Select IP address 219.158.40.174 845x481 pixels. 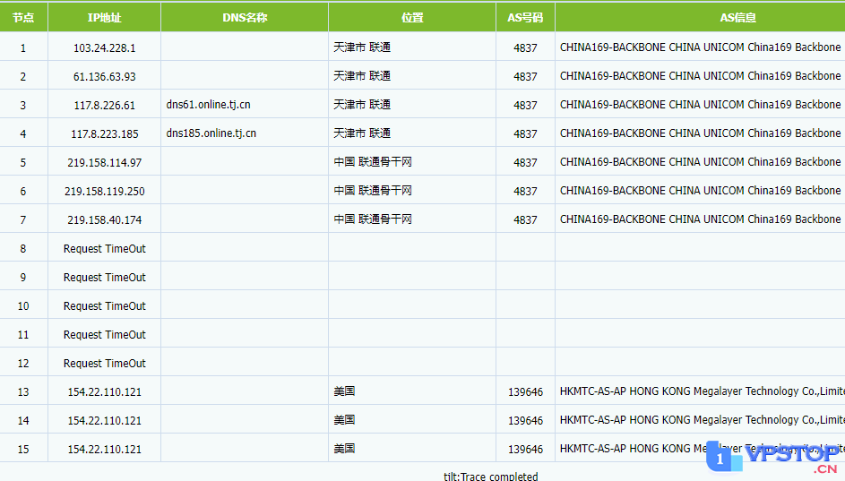[x=105, y=219]
